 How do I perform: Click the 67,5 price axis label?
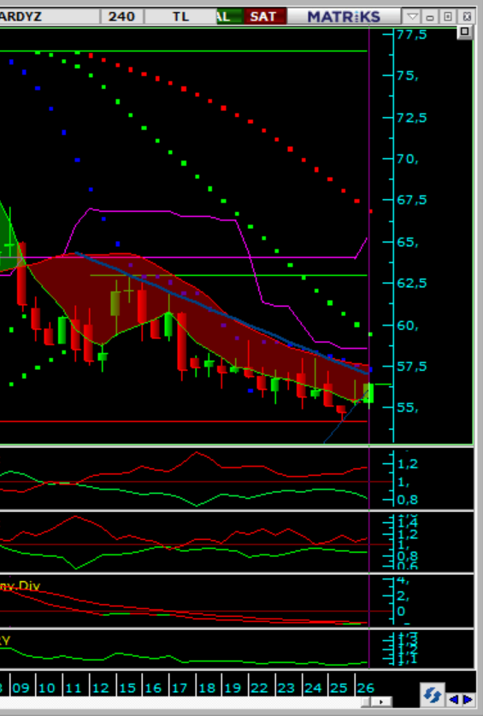point(412,200)
